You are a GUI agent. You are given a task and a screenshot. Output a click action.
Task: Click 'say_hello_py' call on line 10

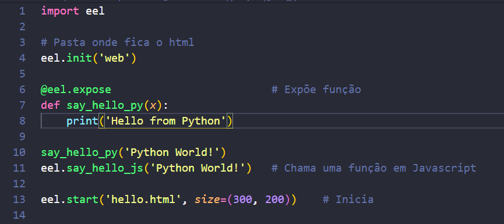[x=79, y=152]
